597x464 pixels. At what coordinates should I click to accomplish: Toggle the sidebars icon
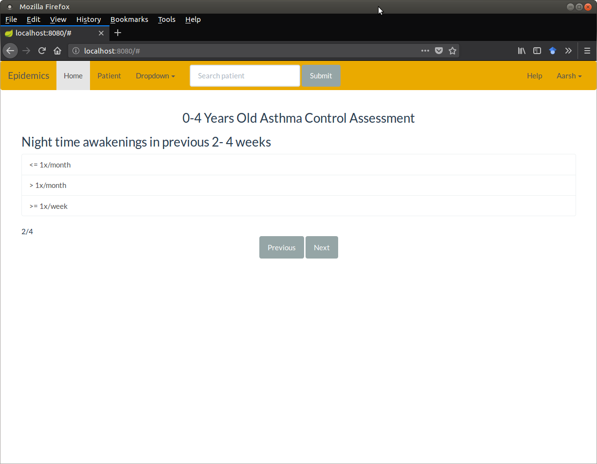pyautogui.click(x=537, y=51)
